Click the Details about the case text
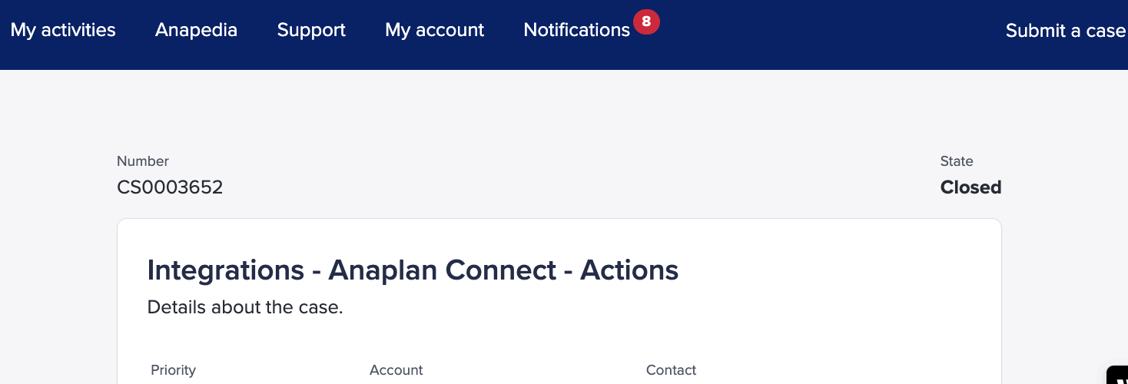This screenshot has height=384, width=1128. [244, 307]
